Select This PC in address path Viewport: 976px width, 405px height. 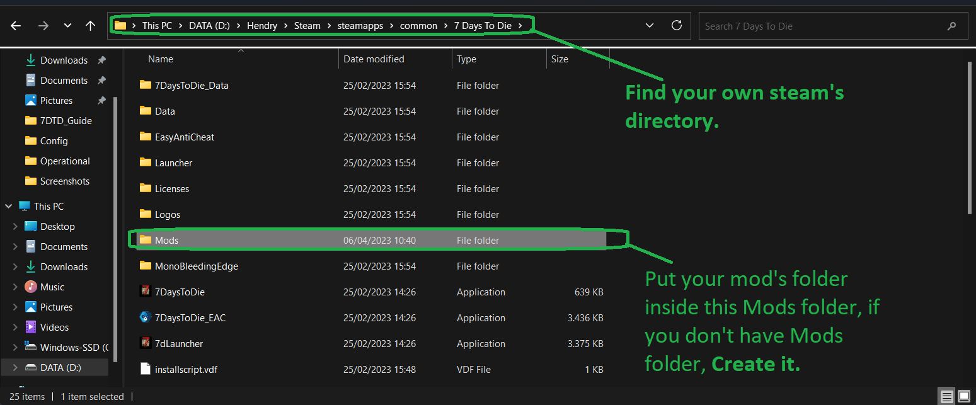[156, 26]
